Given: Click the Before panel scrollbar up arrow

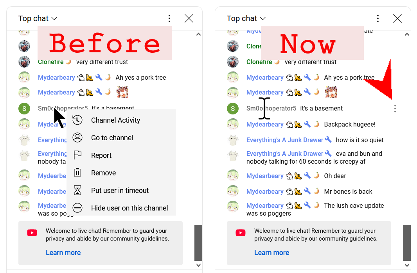Looking at the screenshot, I should [198, 34].
